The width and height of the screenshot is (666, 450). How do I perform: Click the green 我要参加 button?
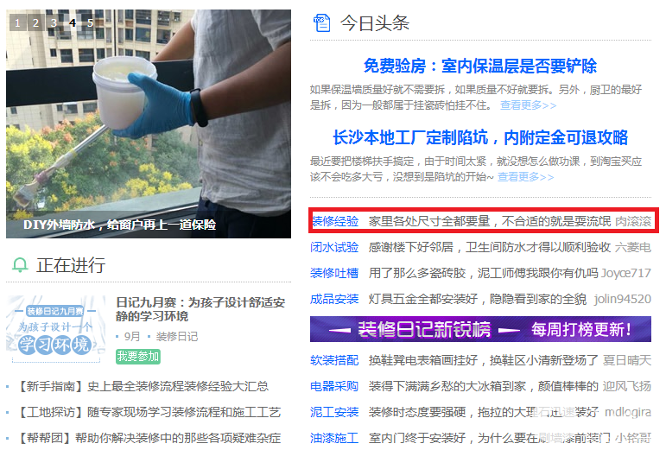pyautogui.click(x=138, y=356)
